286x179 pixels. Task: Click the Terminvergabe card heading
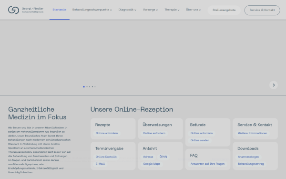109,148
